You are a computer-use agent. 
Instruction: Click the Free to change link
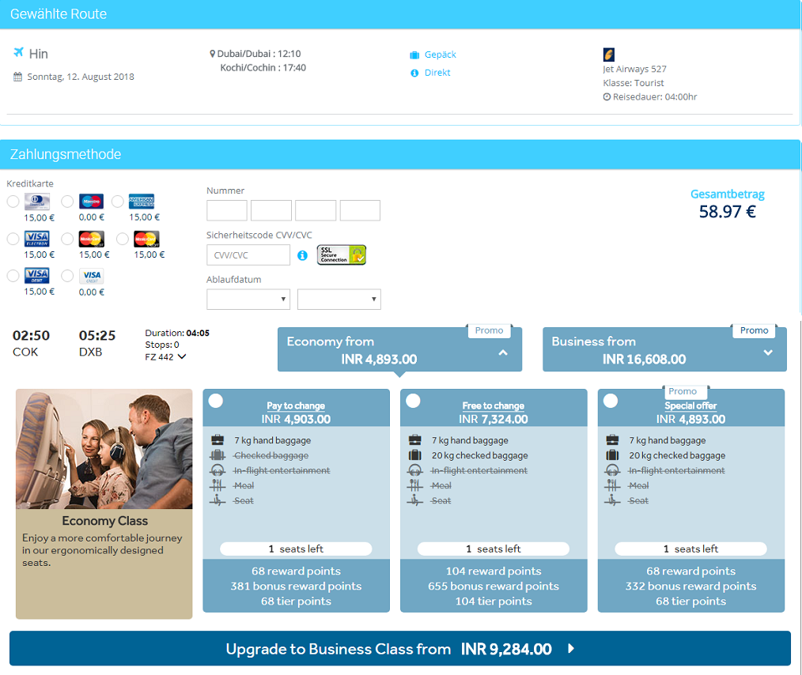click(493, 405)
